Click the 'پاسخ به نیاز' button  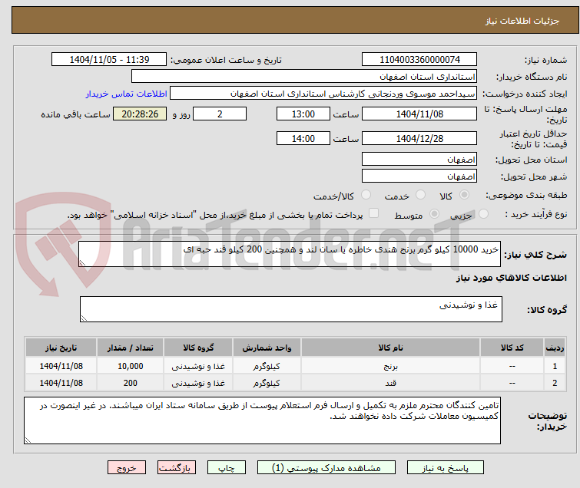[445, 468]
